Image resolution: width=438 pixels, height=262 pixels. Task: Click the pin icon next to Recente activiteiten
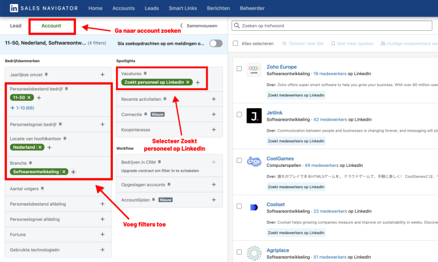165,99
